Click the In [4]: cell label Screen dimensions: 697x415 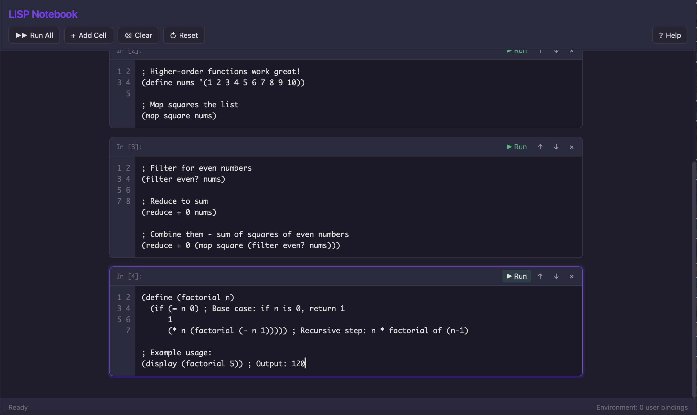pyautogui.click(x=129, y=276)
